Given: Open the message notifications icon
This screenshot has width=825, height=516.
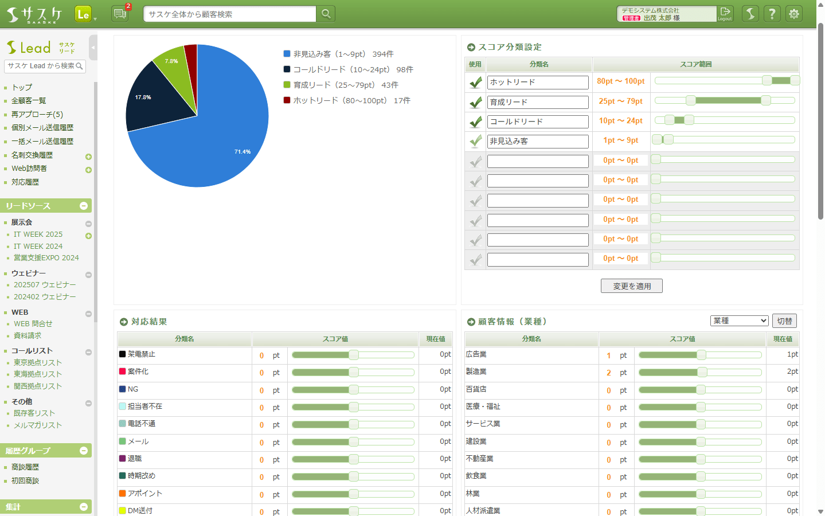Looking at the screenshot, I should [120, 14].
